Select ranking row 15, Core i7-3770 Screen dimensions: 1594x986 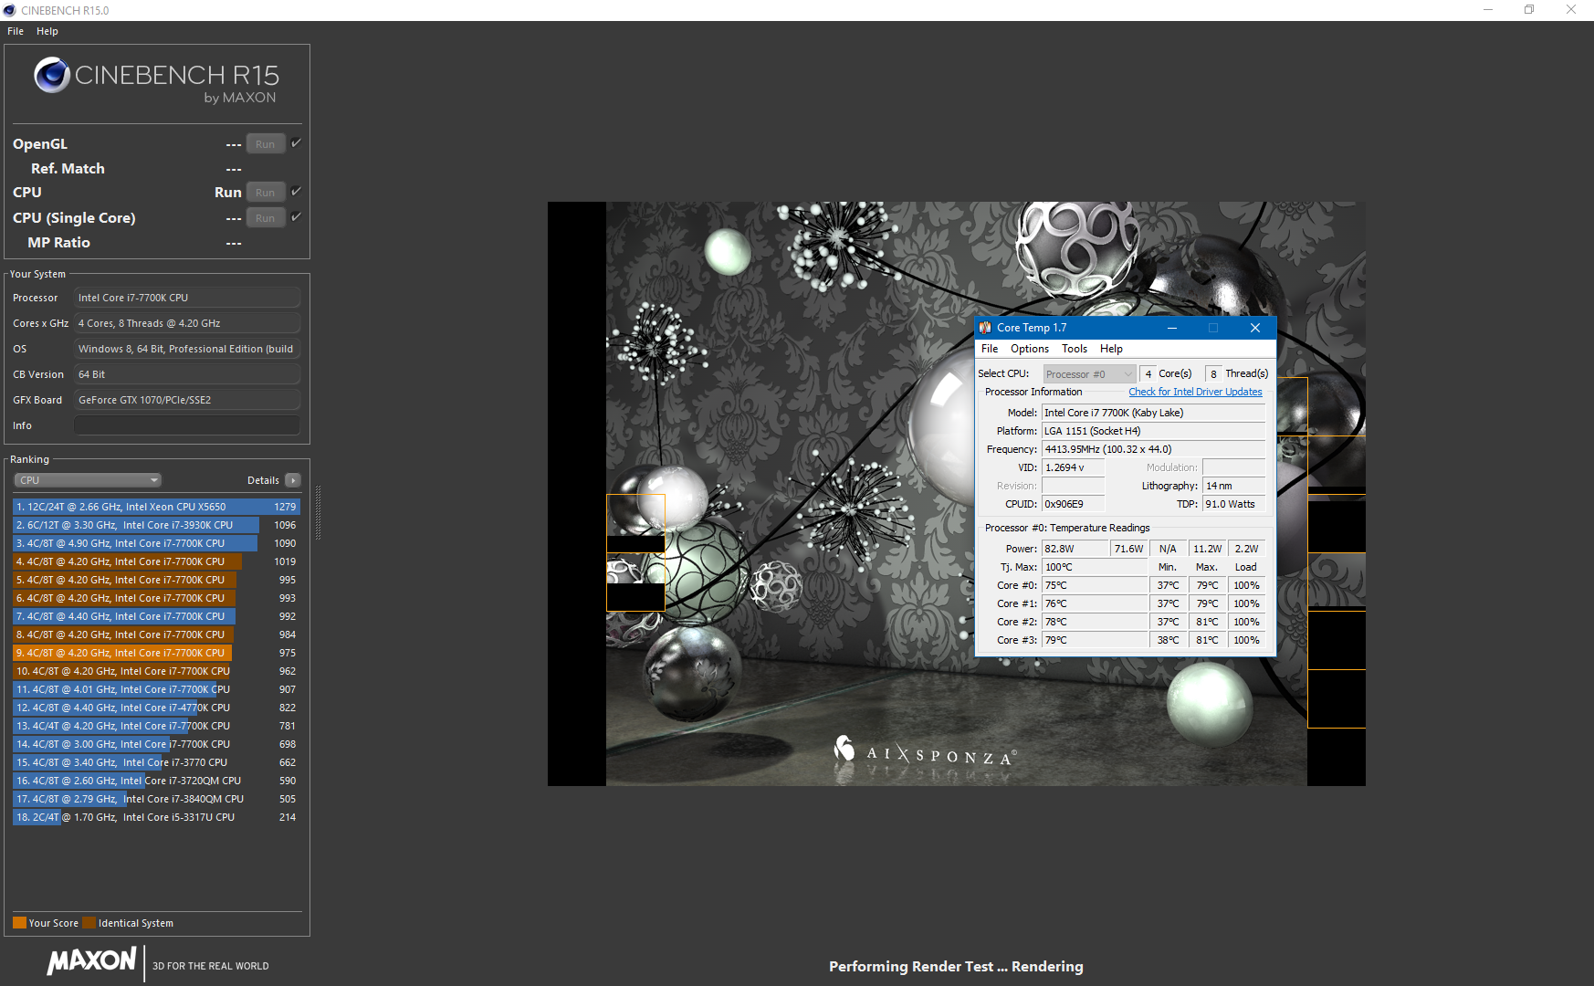click(x=156, y=762)
